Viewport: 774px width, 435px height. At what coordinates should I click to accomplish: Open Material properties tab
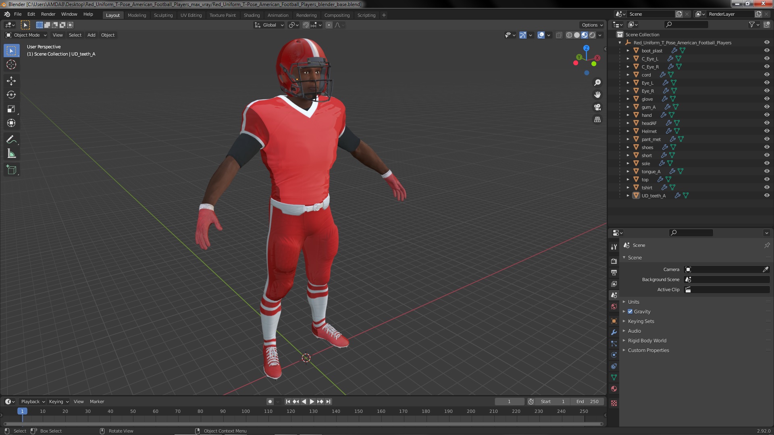click(x=614, y=389)
